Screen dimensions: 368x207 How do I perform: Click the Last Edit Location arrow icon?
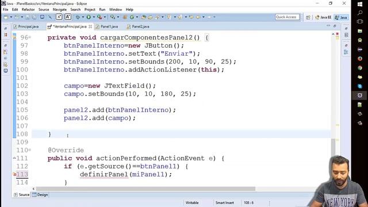pyautogui.click(x=191, y=17)
